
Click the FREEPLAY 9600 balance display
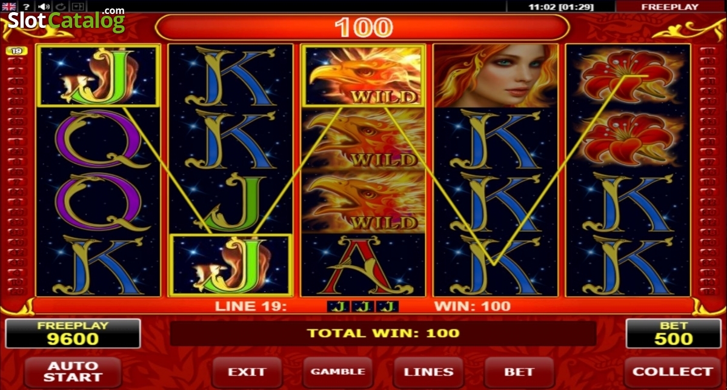[x=73, y=333]
